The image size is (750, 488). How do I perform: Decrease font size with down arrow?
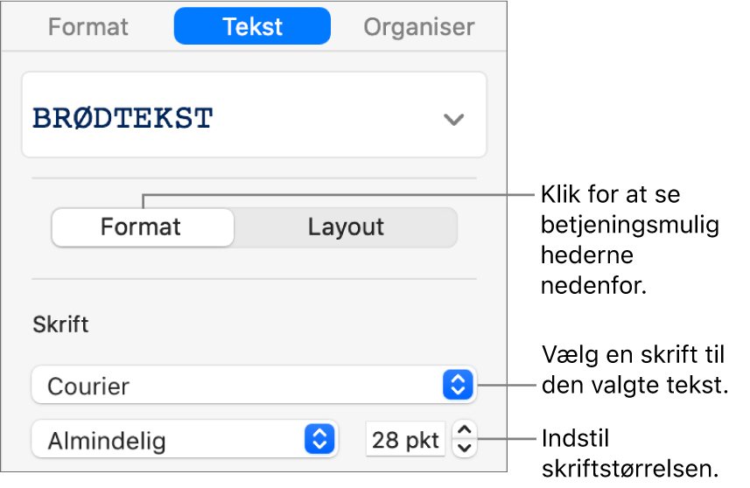click(465, 449)
